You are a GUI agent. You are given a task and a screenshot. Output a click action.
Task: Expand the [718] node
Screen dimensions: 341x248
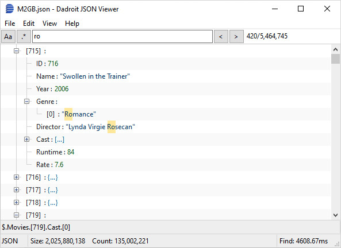point(16,203)
